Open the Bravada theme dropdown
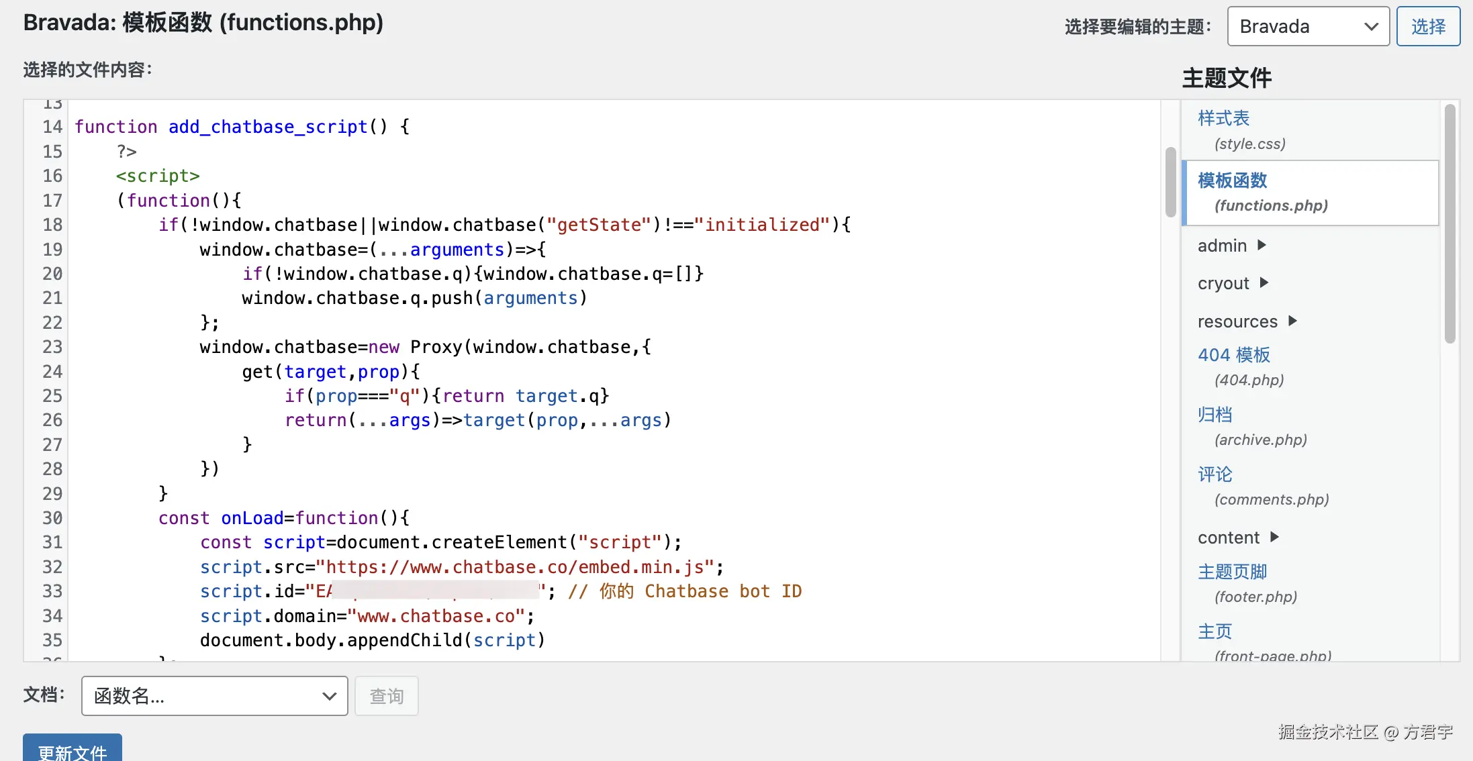Image resolution: width=1473 pixels, height=761 pixels. tap(1307, 26)
